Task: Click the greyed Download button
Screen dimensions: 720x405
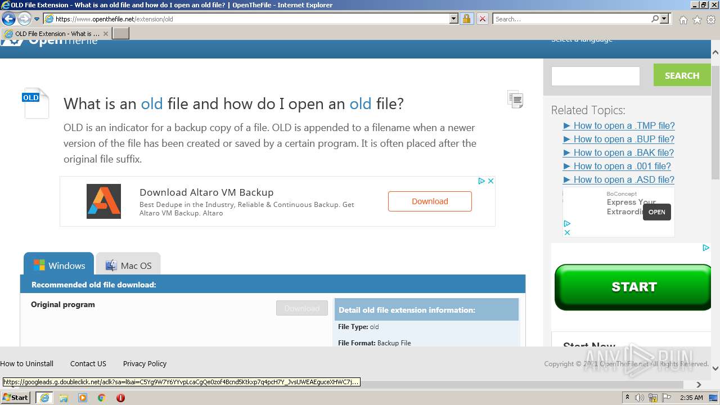Action: (x=302, y=308)
